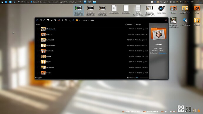The height and width of the screenshot is (114, 203).
Task: Click the trash icon in Dolphin toolbar
Action: tap(166, 20)
